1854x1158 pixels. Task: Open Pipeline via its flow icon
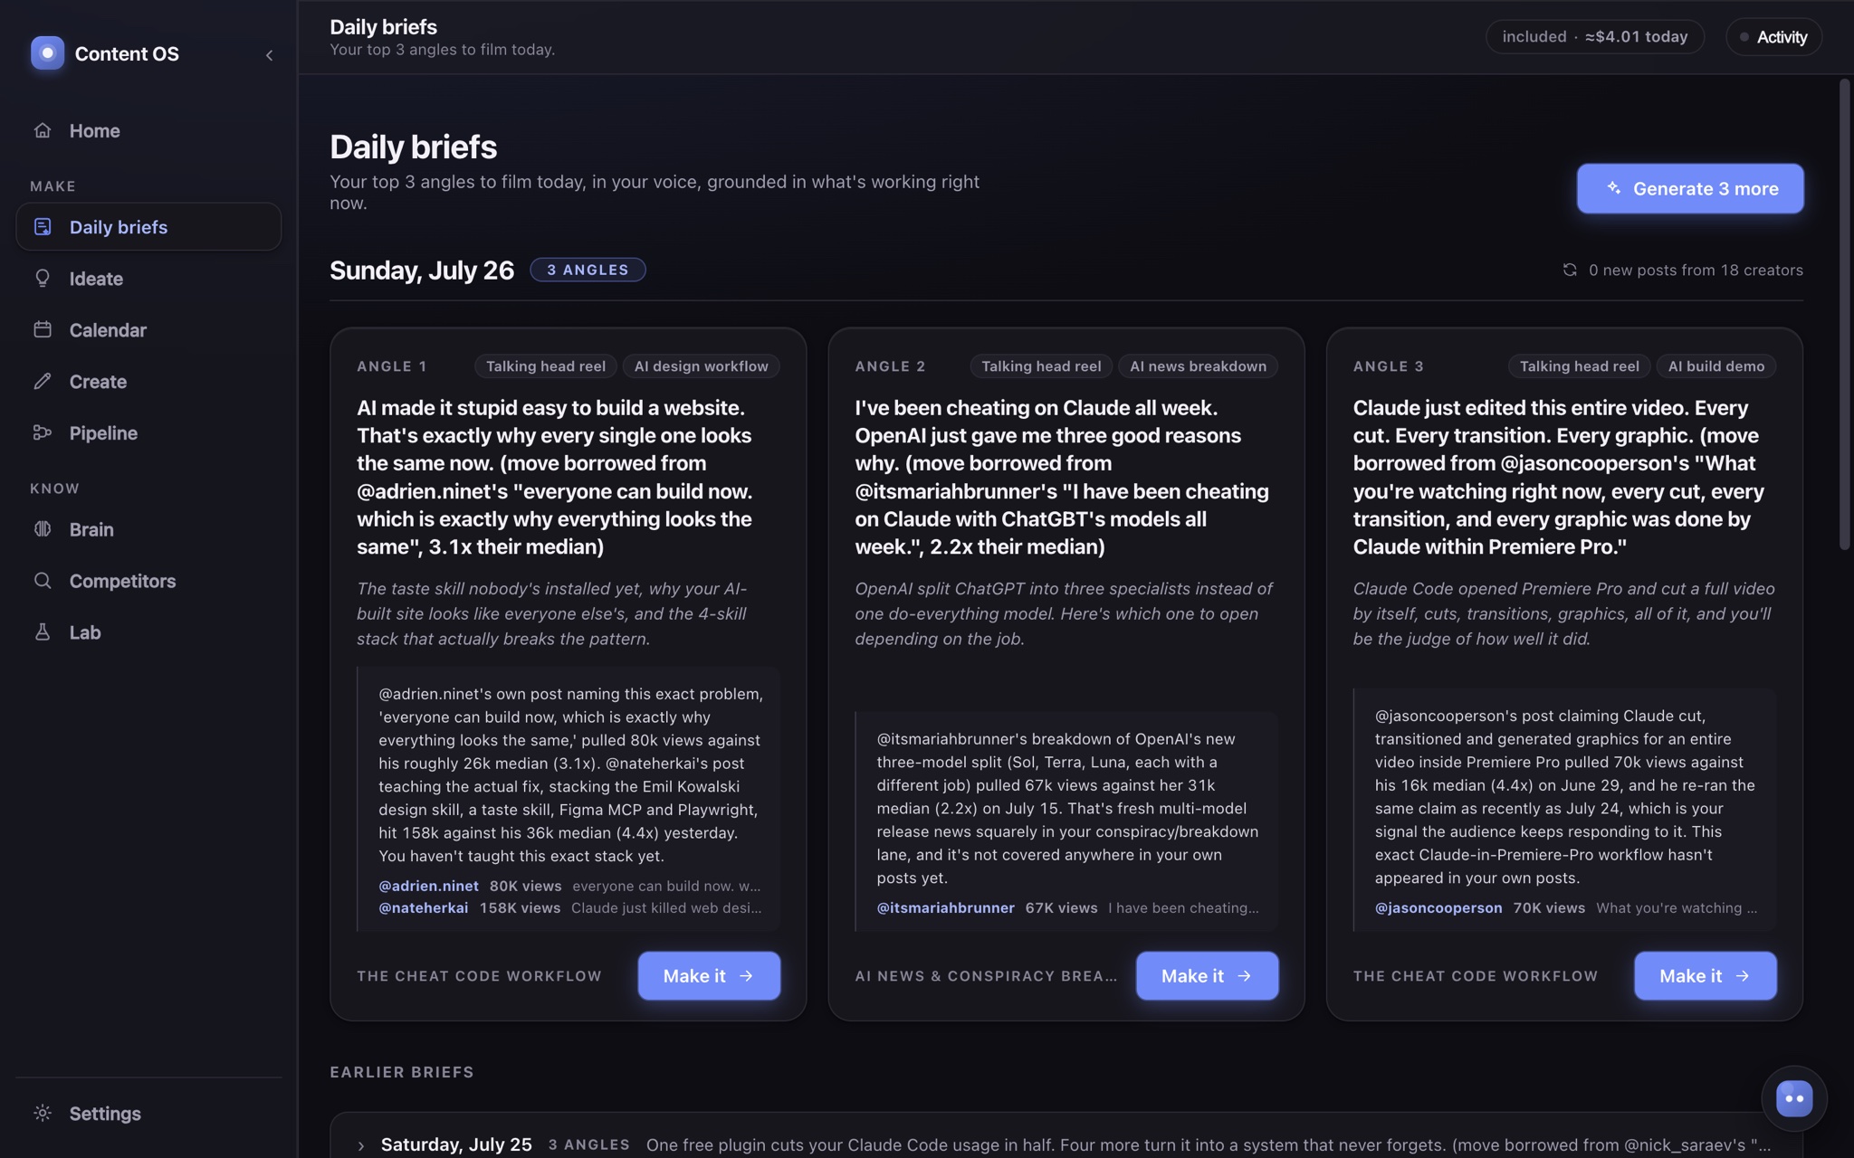pyautogui.click(x=43, y=433)
